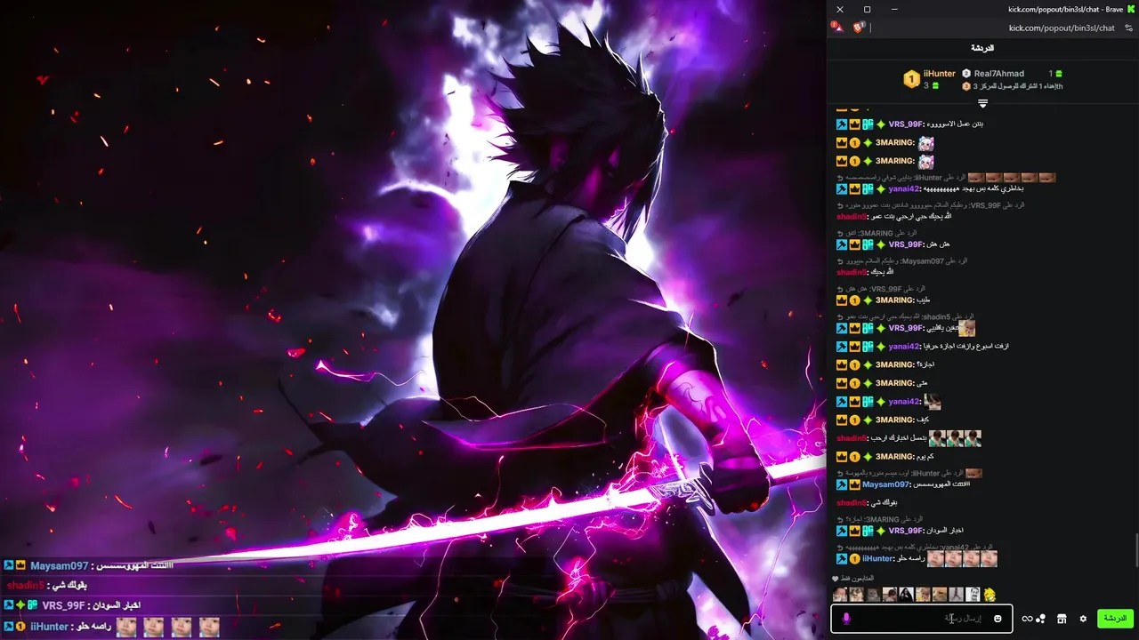Click the three-bubbles icon below chat
1139x640 pixels.
(1040, 619)
